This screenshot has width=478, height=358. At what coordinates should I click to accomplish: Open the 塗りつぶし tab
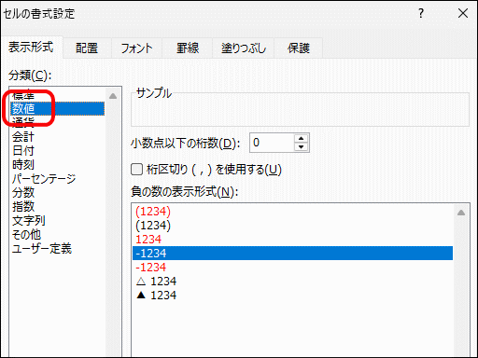click(x=244, y=48)
